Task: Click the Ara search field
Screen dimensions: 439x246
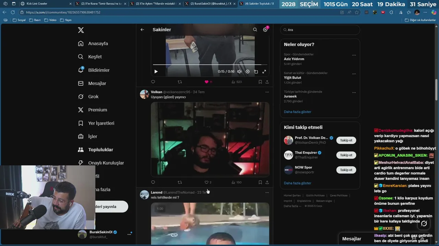Action: [x=320, y=30]
